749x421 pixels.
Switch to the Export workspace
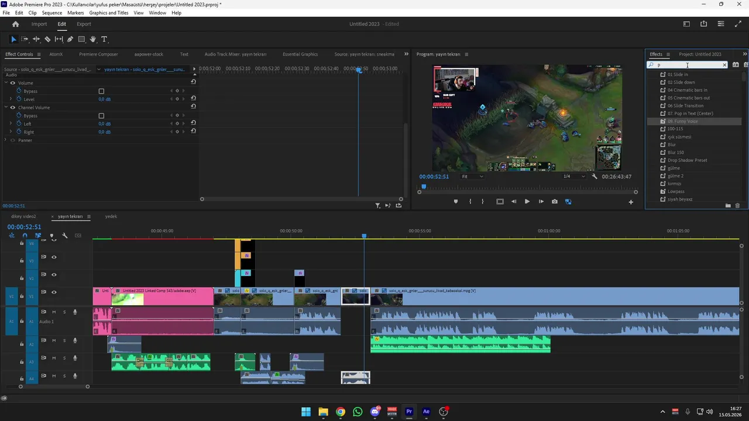click(x=84, y=24)
